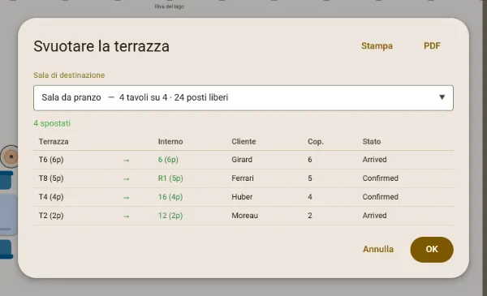Select the T4 (4p) terrace cell

(x=51, y=197)
